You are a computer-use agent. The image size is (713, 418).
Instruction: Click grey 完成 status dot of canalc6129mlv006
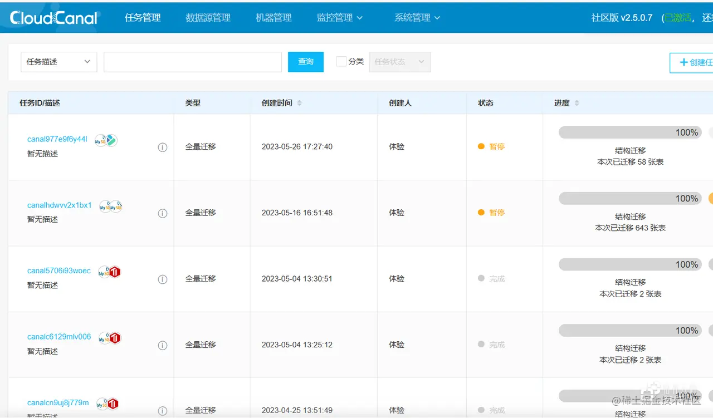[481, 345]
